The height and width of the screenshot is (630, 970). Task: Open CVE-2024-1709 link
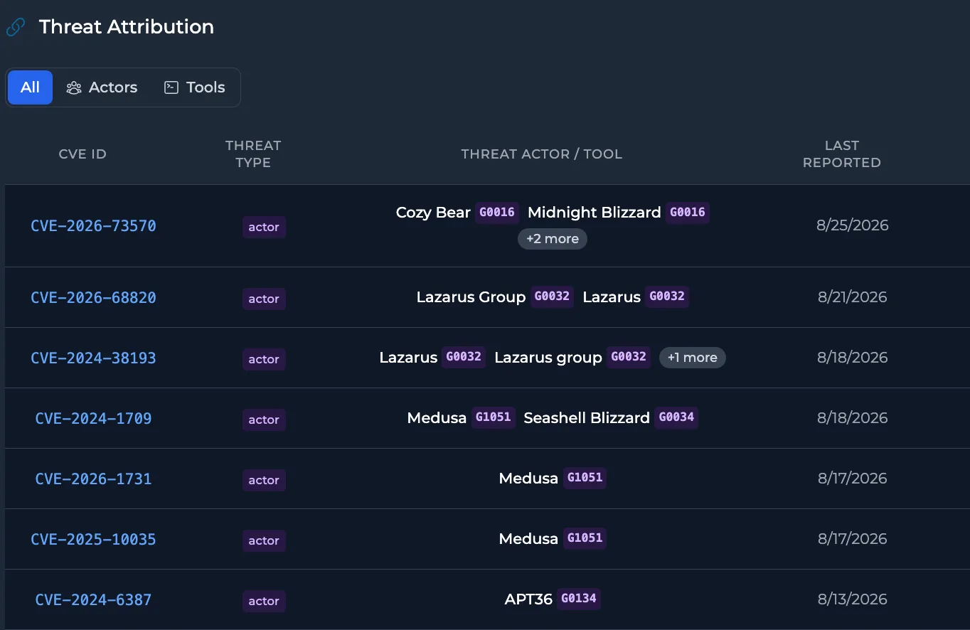coord(93,419)
